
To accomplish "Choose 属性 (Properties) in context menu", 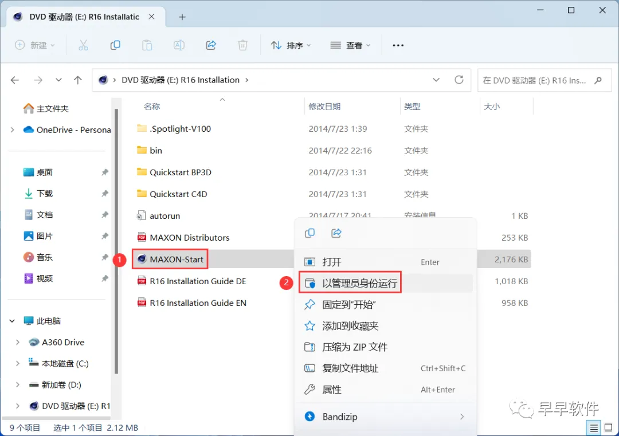I will [x=386, y=390].
